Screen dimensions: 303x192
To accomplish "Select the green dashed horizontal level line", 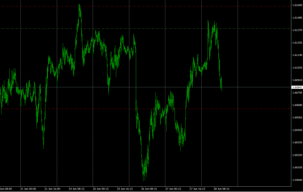I will [x=145, y=29].
